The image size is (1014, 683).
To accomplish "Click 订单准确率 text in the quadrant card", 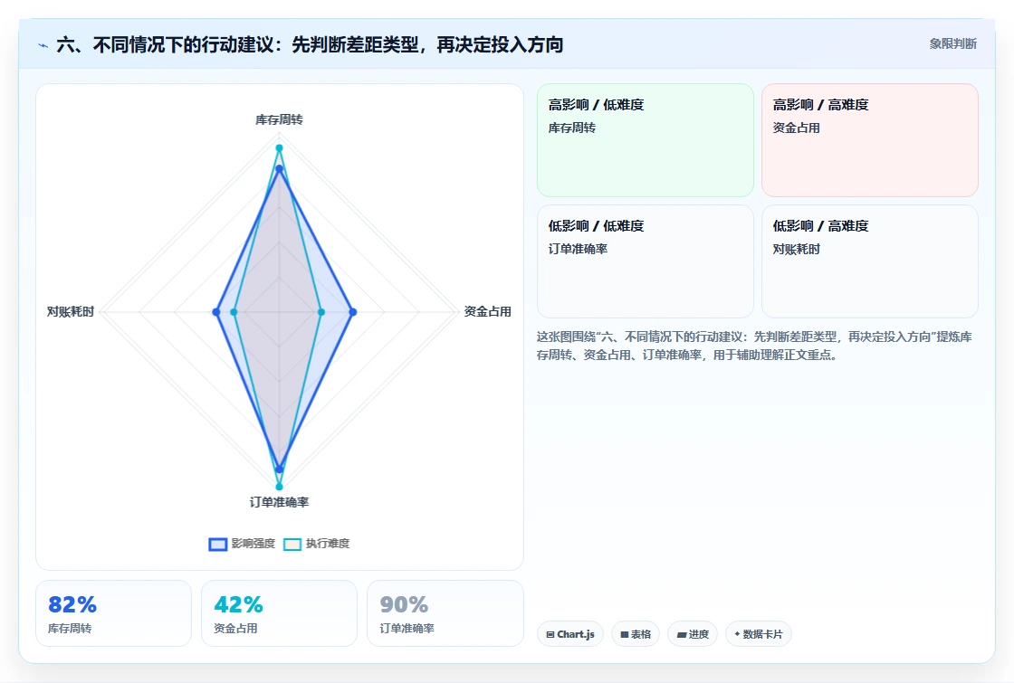I will 578,249.
